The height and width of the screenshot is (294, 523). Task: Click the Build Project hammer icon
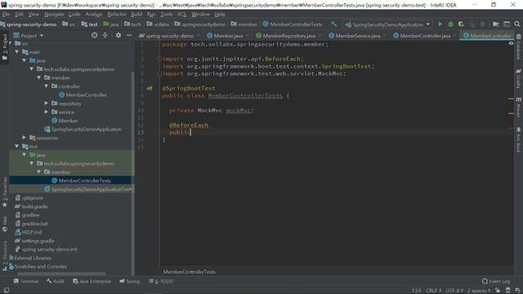coord(334,24)
